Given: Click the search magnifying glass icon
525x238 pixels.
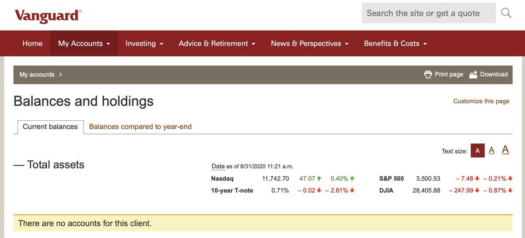Looking at the screenshot, I should [506, 13].
